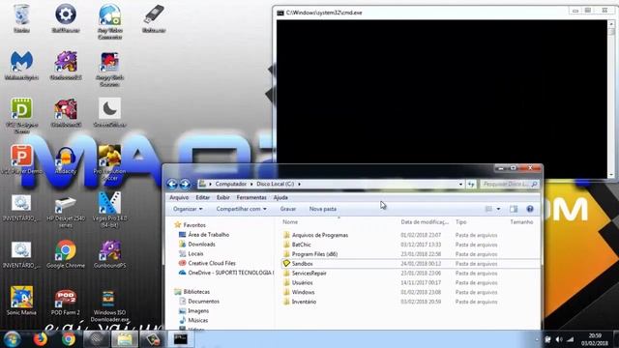Screen dimensions: 619x348
Task: Click the Gravar toolbar button
Action: click(x=288, y=209)
